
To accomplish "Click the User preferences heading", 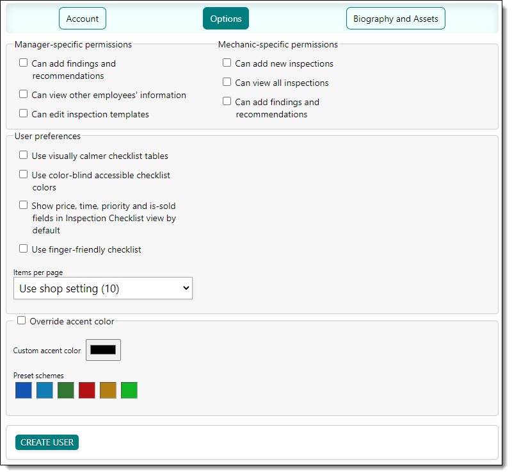I will tap(47, 136).
